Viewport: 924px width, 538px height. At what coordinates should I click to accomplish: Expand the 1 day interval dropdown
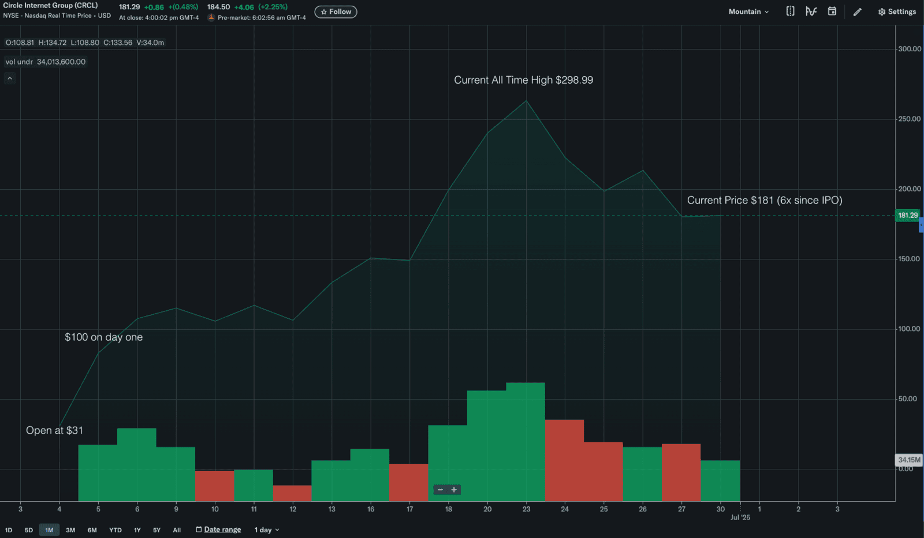(x=267, y=530)
